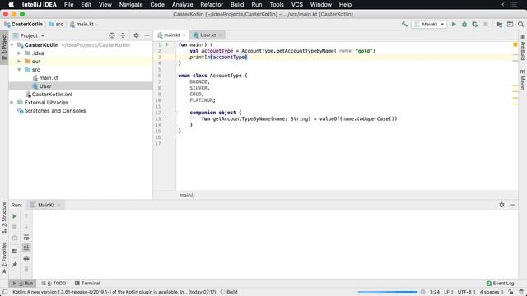The height and width of the screenshot is (296, 527).
Task: Toggle tool window buttons icon in status bar
Action: 5,292
